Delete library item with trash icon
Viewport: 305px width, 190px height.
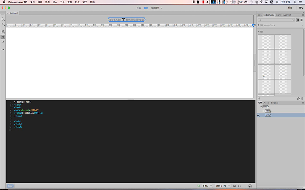[x=302, y=98]
